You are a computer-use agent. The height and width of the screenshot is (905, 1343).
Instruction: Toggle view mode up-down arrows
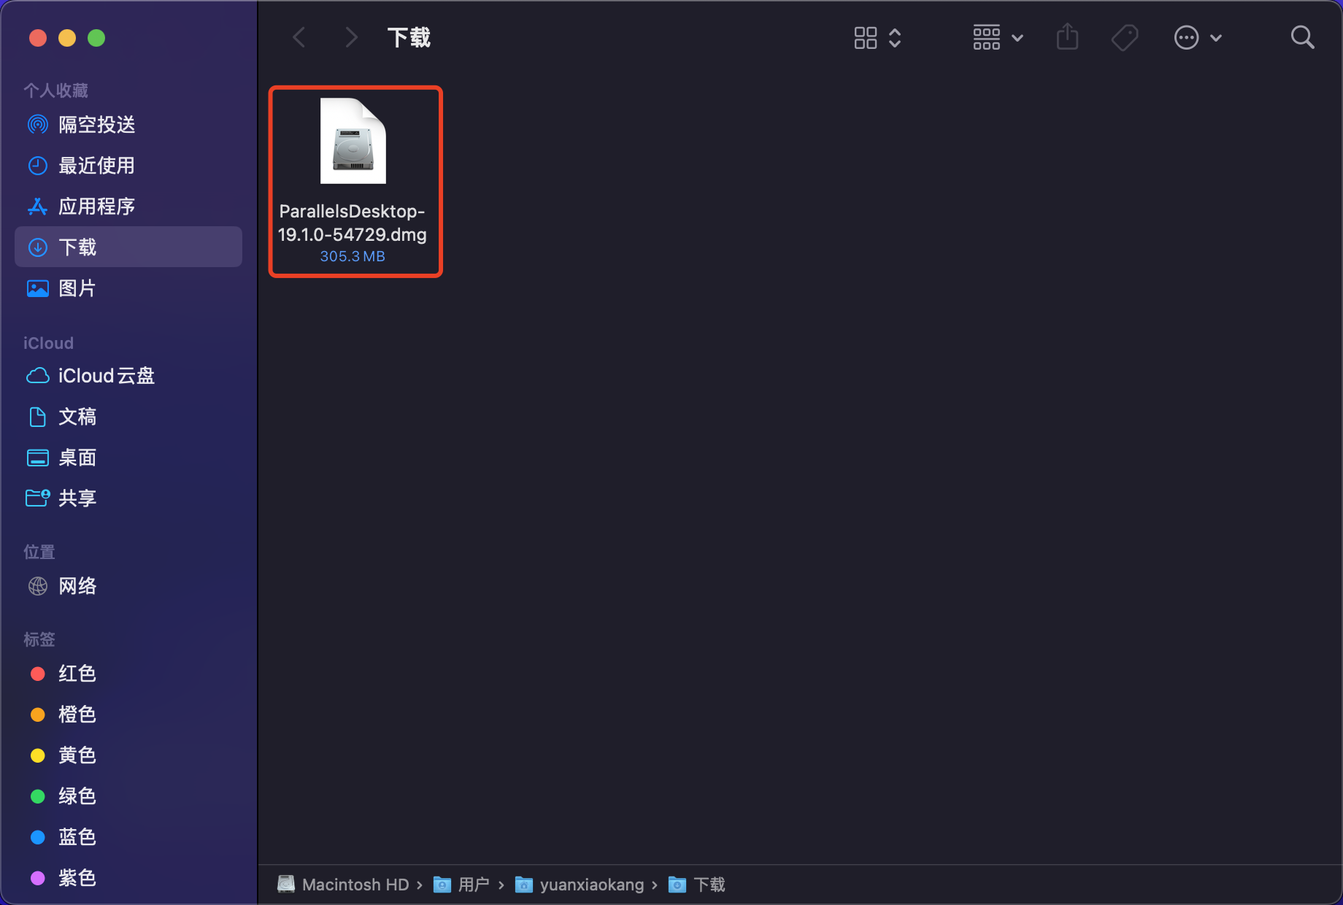pos(895,38)
